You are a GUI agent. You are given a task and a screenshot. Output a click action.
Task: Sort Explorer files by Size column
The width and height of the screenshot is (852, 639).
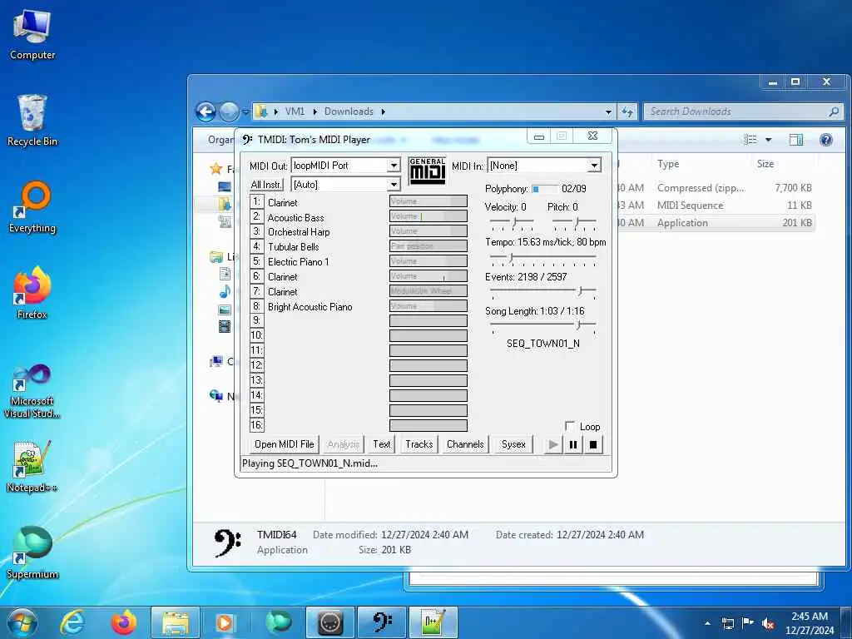(765, 164)
